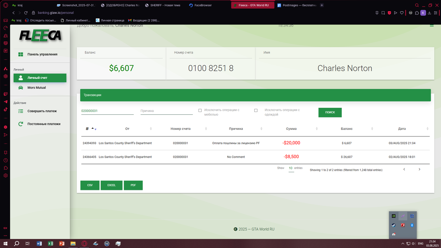The height and width of the screenshot is (248, 441).
Task: Click transaction ID 24394393
Action: point(90,143)
